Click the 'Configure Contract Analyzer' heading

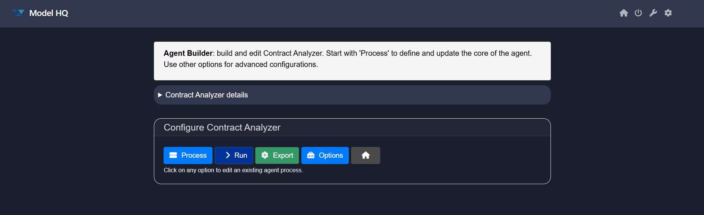[222, 128]
